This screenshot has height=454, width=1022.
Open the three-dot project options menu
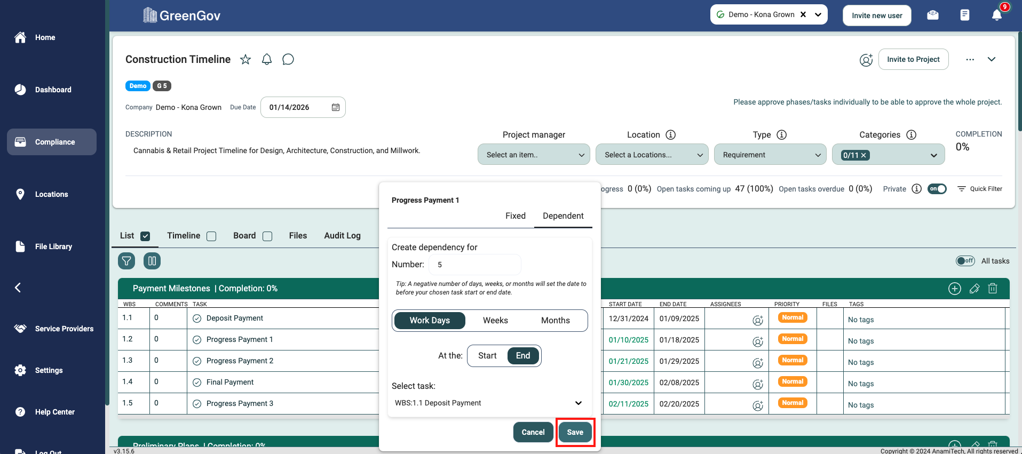970,59
